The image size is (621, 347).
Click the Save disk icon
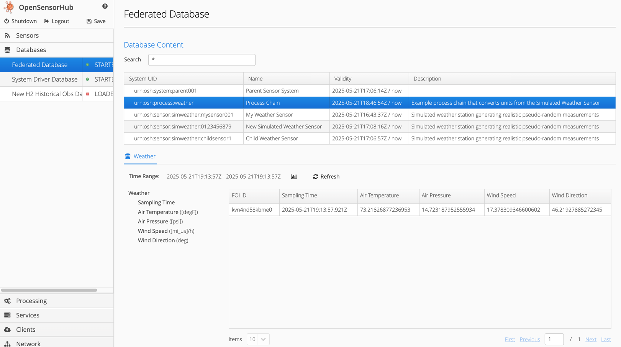pyautogui.click(x=89, y=21)
